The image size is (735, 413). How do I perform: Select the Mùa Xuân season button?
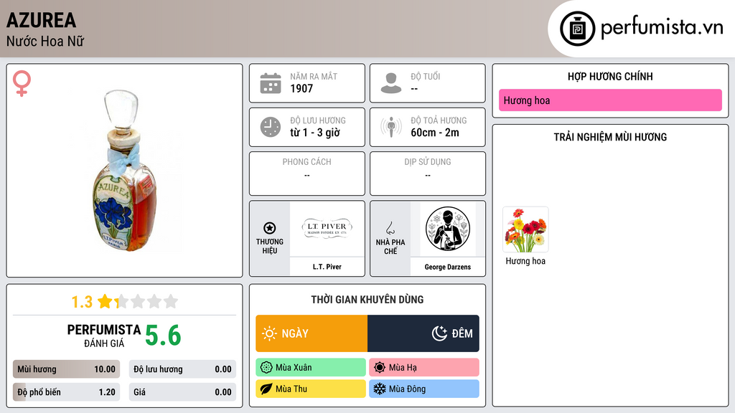click(x=311, y=368)
